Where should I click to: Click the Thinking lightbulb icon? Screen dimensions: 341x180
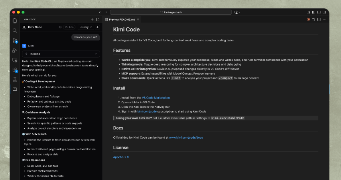coord(26,54)
